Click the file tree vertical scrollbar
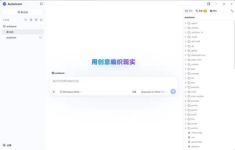 234,45
